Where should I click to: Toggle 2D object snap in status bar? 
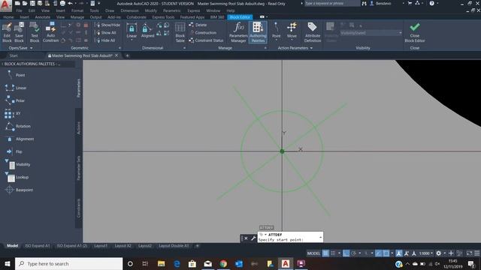tap(386, 253)
